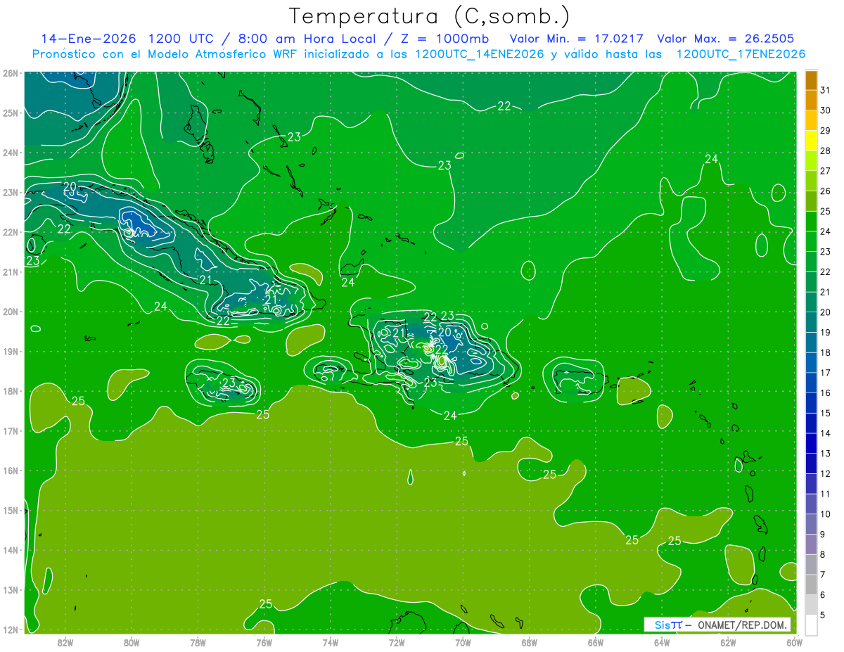Click the "Valor Max. = 26.2505" readout

click(x=725, y=39)
